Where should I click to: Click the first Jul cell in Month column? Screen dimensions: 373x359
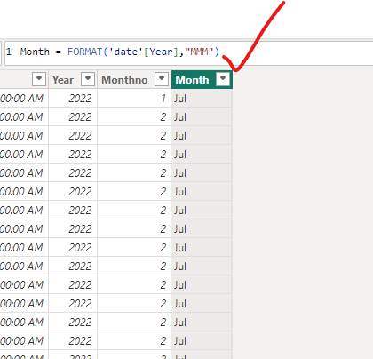click(202, 99)
